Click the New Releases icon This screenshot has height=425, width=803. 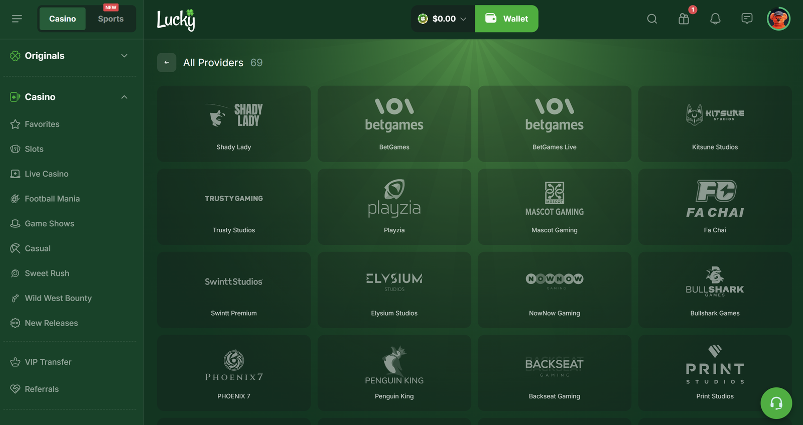pyautogui.click(x=15, y=323)
